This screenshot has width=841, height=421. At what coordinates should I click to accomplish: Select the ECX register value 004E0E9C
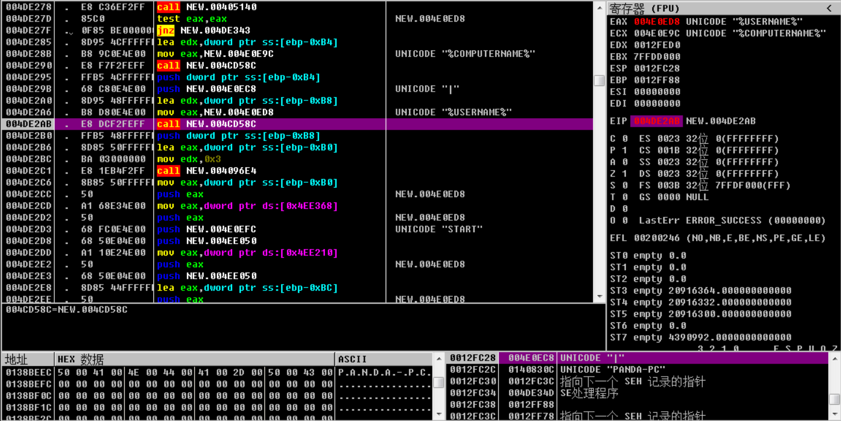657,33
